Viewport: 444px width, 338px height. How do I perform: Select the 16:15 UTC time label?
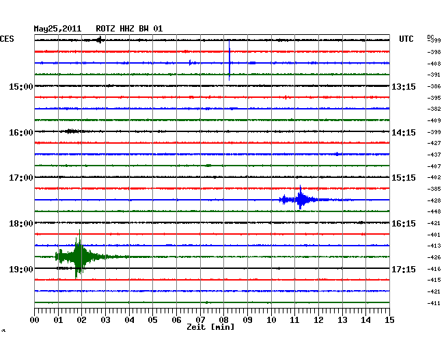point(404,224)
